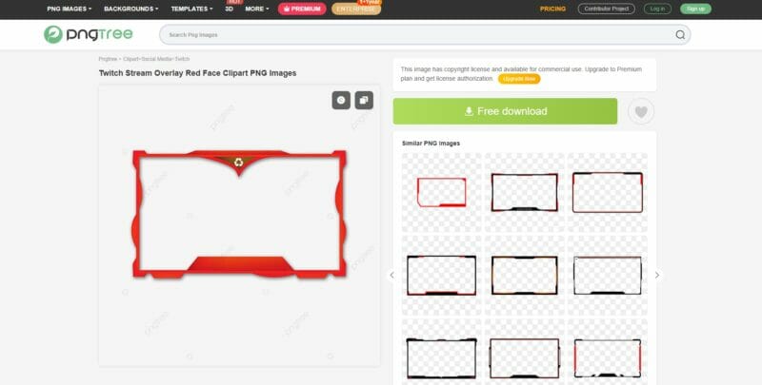Select the first red frame similar thumbnail
The height and width of the screenshot is (385, 762).
pyautogui.click(x=441, y=192)
